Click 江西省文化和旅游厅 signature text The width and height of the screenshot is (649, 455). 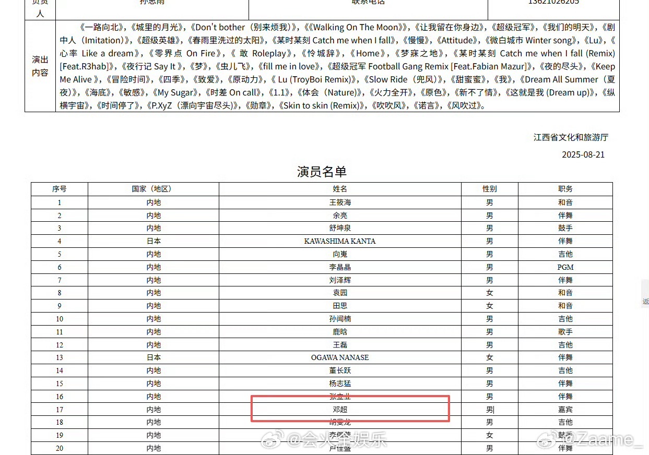571,138
